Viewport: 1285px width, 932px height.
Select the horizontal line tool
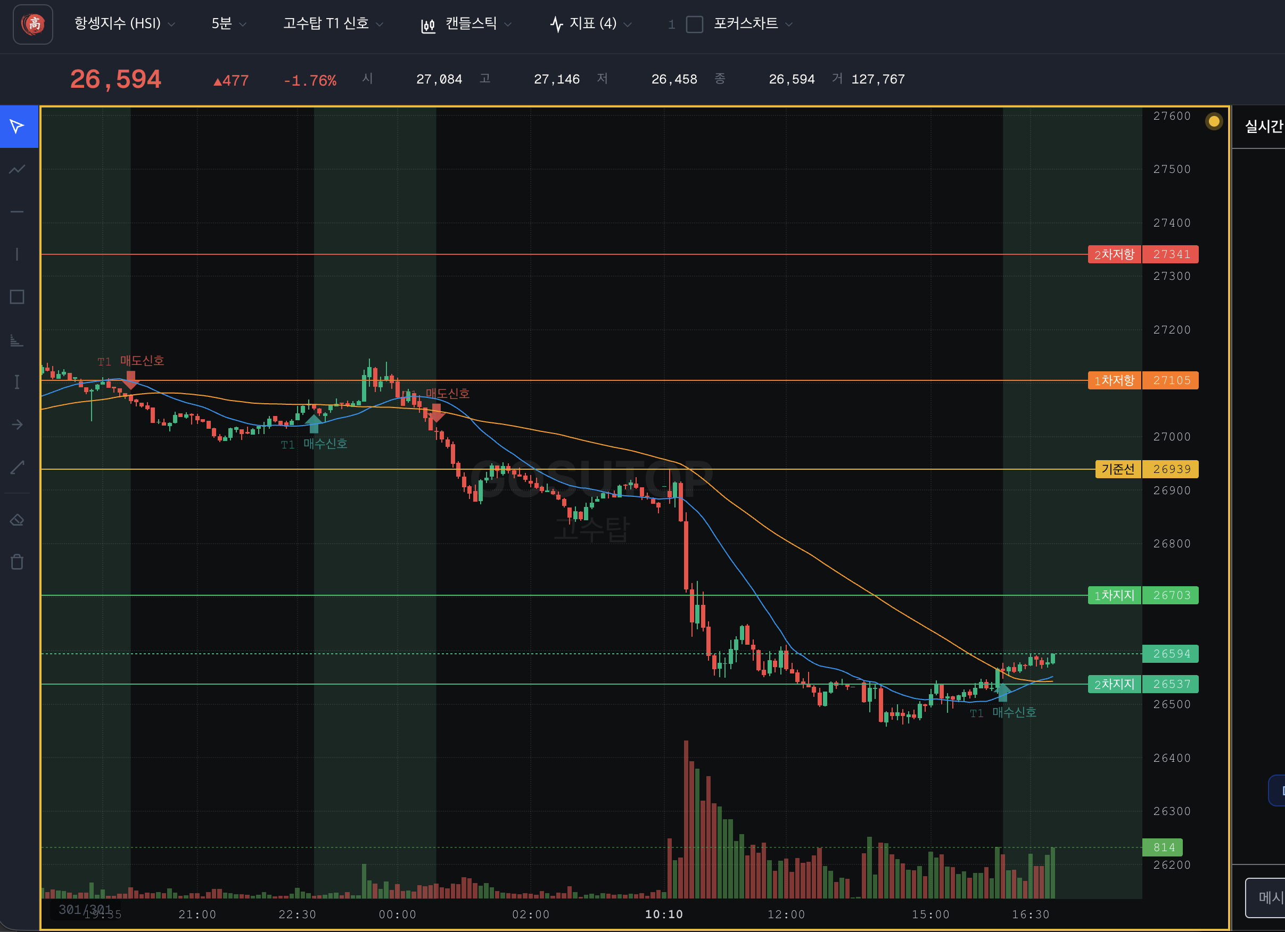[18, 211]
